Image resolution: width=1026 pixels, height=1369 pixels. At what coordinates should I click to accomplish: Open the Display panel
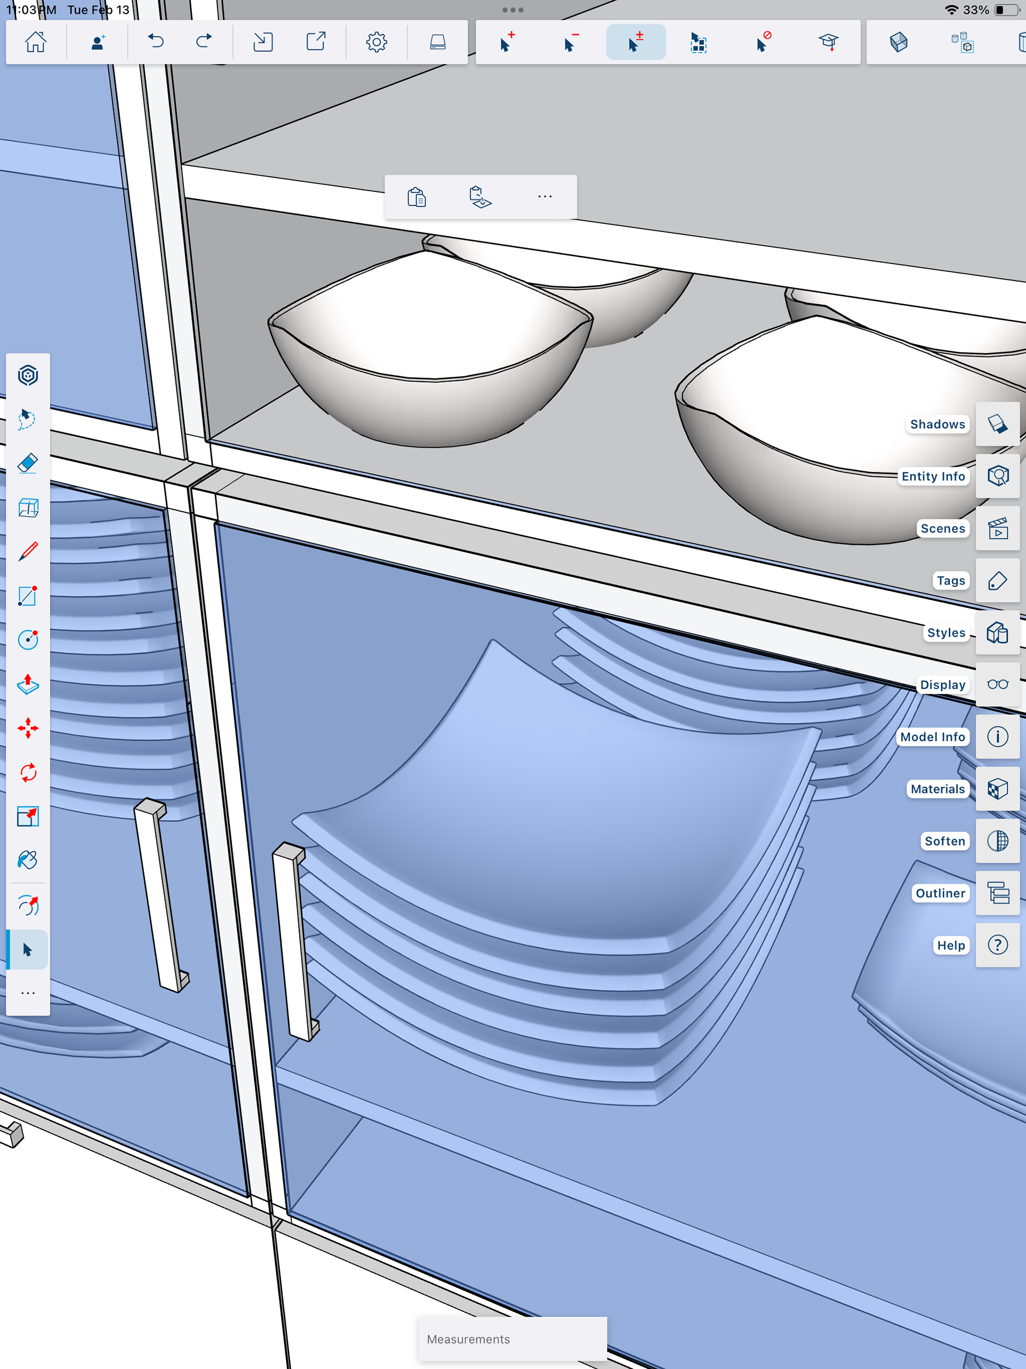click(x=998, y=684)
